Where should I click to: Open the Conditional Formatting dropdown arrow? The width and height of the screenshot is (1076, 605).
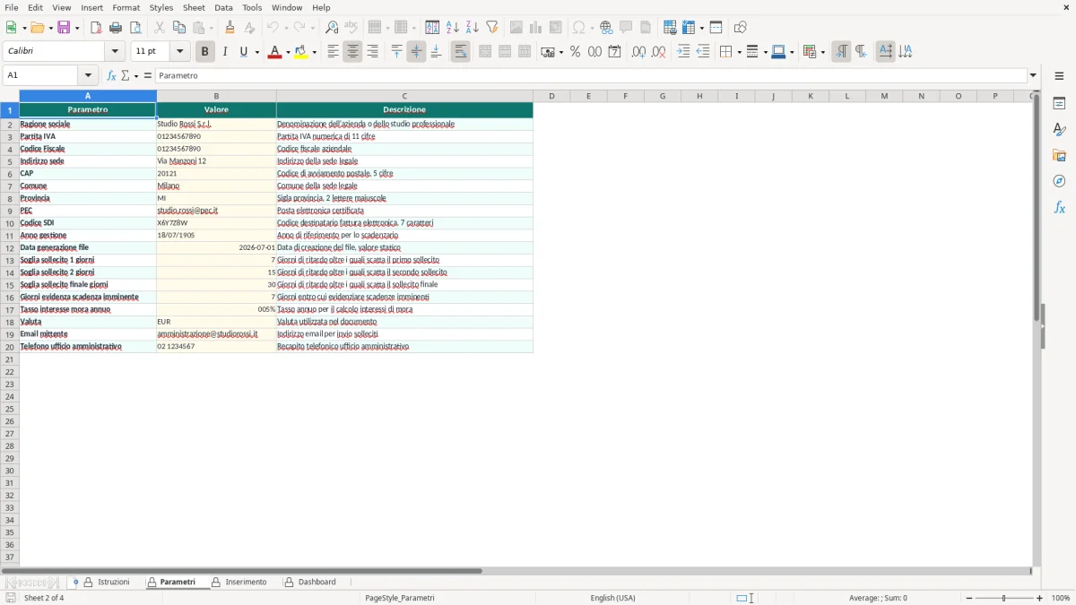click(822, 52)
